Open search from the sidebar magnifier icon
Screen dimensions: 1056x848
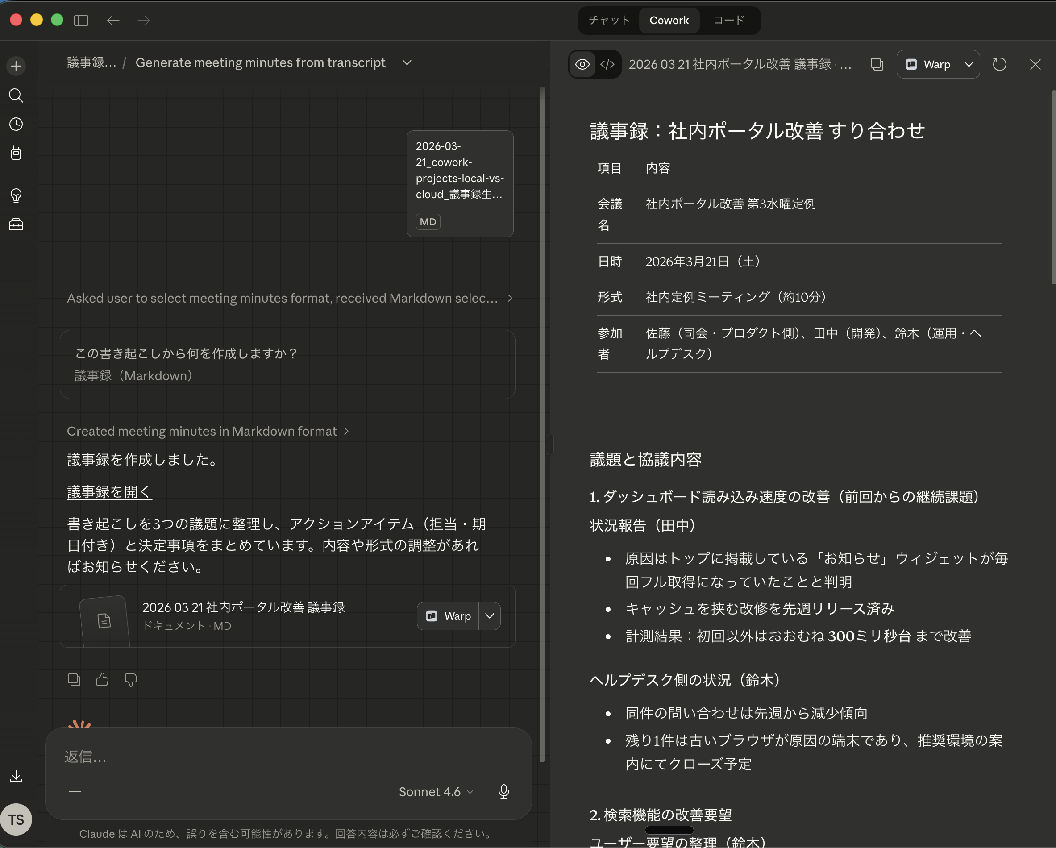coord(16,95)
